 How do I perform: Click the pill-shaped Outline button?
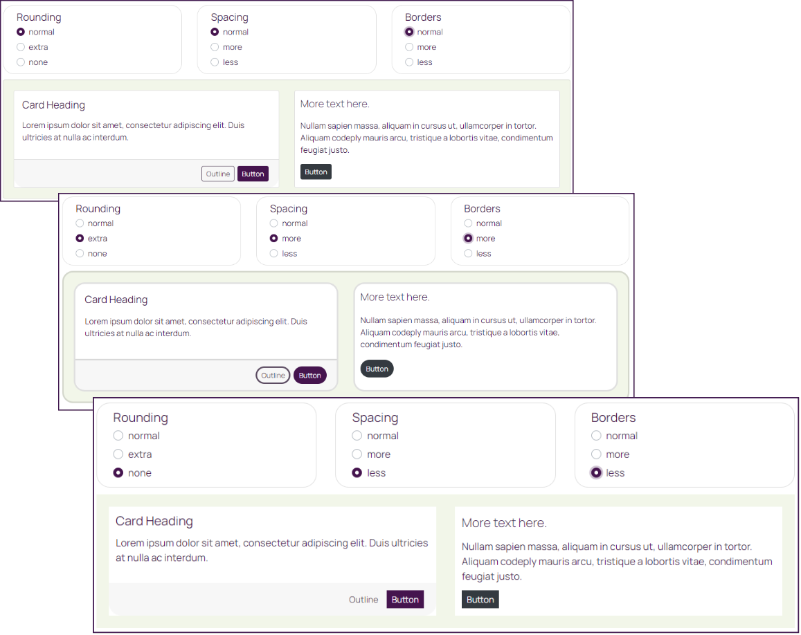(x=273, y=376)
